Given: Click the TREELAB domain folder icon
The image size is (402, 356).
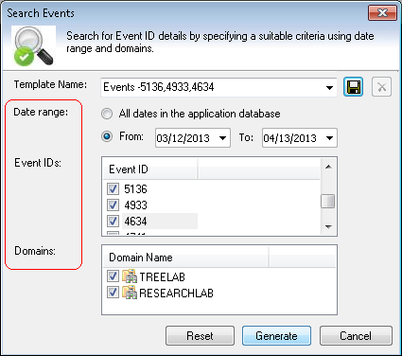Looking at the screenshot, I should [x=130, y=276].
